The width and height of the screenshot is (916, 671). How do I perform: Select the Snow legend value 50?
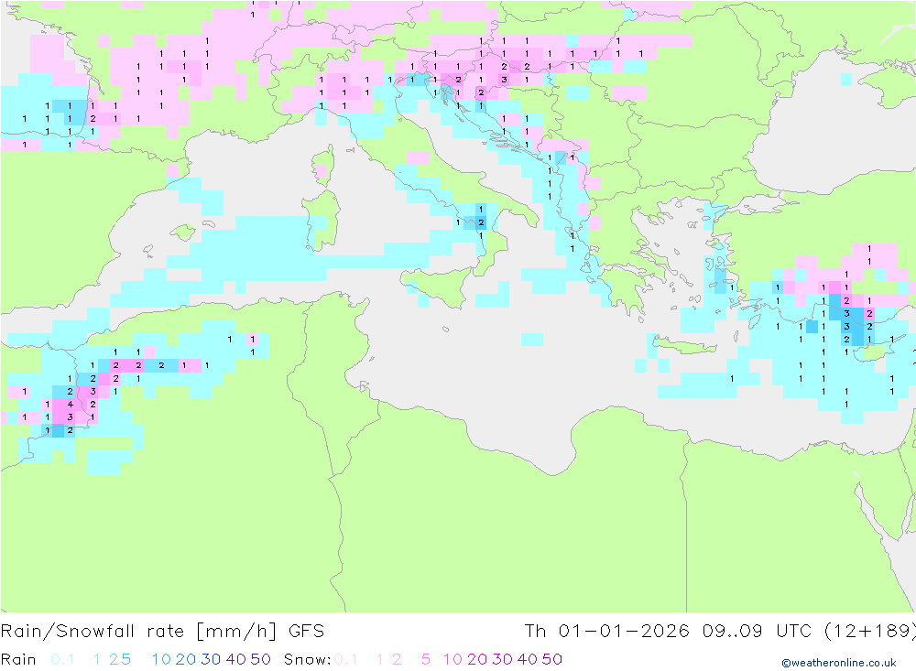(x=552, y=659)
